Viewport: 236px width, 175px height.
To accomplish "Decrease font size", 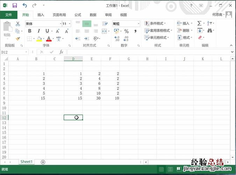I will [x=66, y=31].
